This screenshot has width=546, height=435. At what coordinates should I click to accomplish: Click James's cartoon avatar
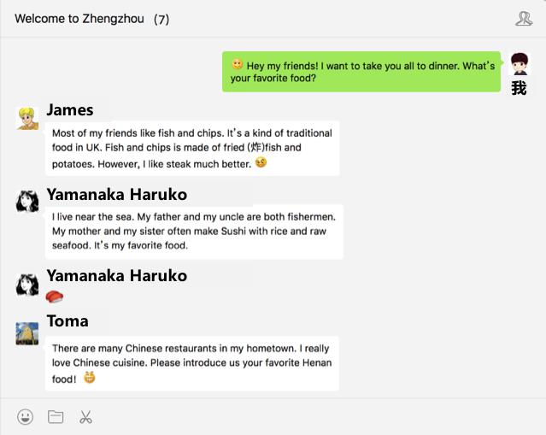pos(27,118)
